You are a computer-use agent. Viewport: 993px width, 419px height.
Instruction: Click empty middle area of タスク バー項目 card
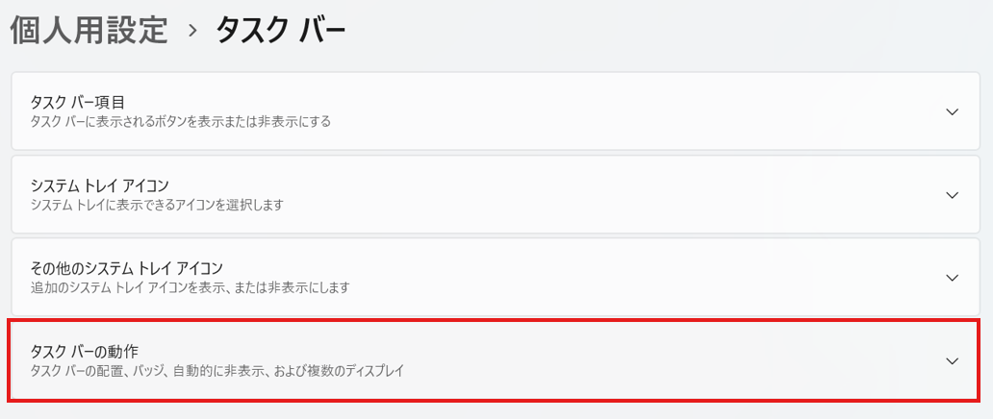point(625,111)
